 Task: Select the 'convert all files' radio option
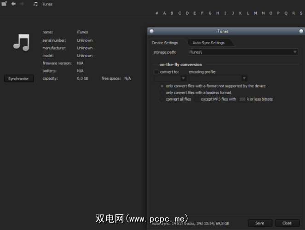point(162,99)
